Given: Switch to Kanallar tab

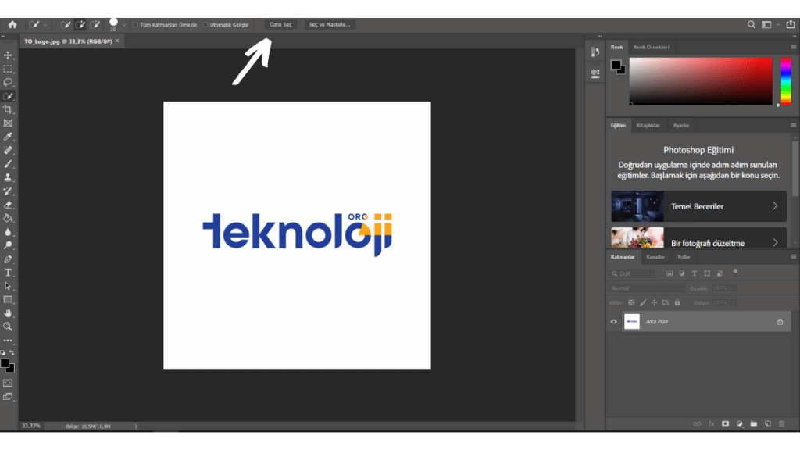Looking at the screenshot, I should (x=655, y=256).
